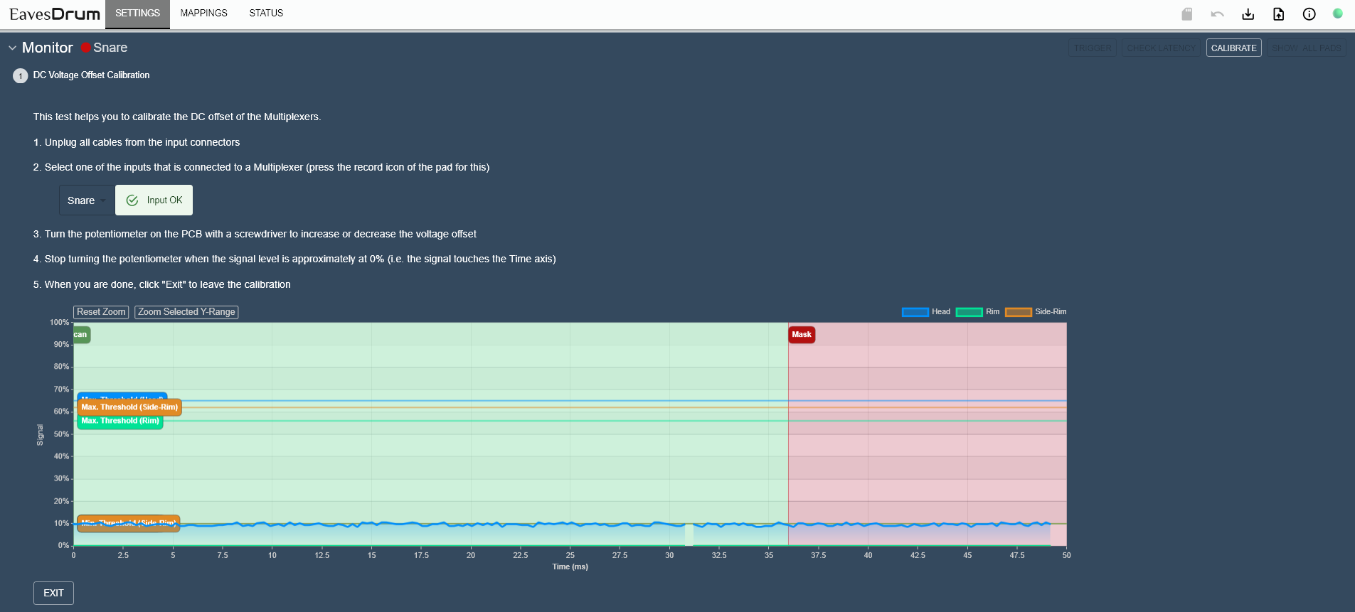This screenshot has width=1355, height=612.
Task: Click the green connection status indicator
Action: (1337, 14)
